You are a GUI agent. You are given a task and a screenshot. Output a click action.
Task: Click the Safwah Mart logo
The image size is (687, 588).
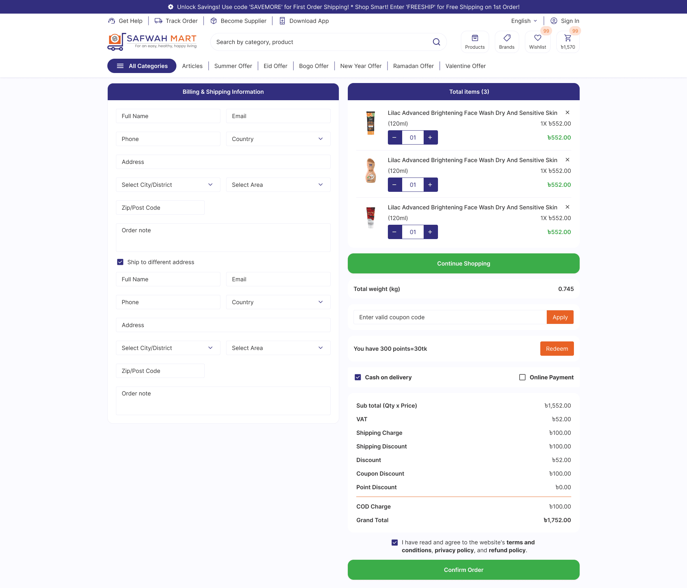click(x=152, y=42)
